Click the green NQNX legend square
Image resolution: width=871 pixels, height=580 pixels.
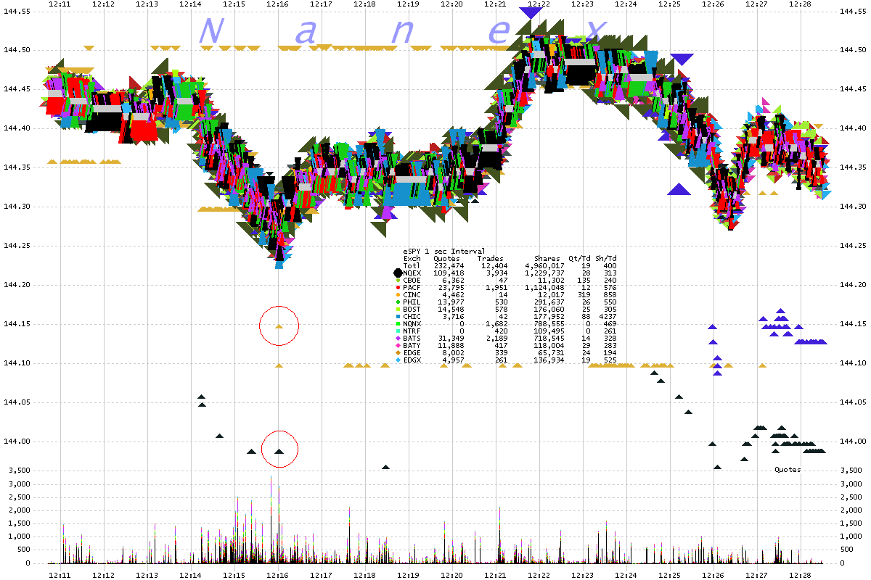click(397, 323)
